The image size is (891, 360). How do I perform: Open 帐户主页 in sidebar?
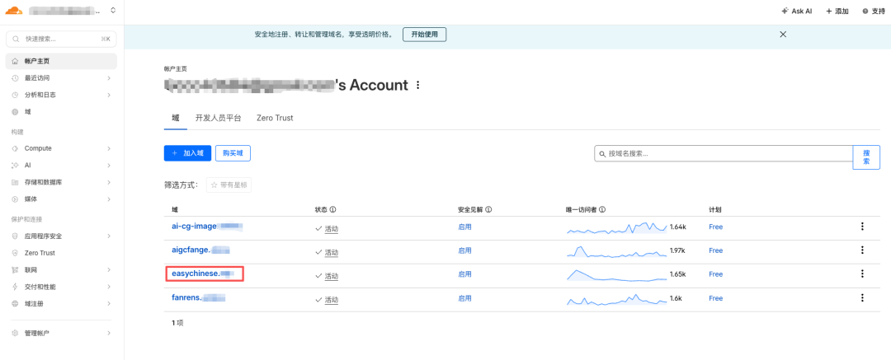coord(61,61)
